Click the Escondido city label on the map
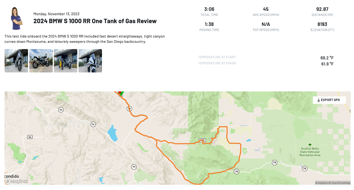354x190 pixels. click(12, 176)
